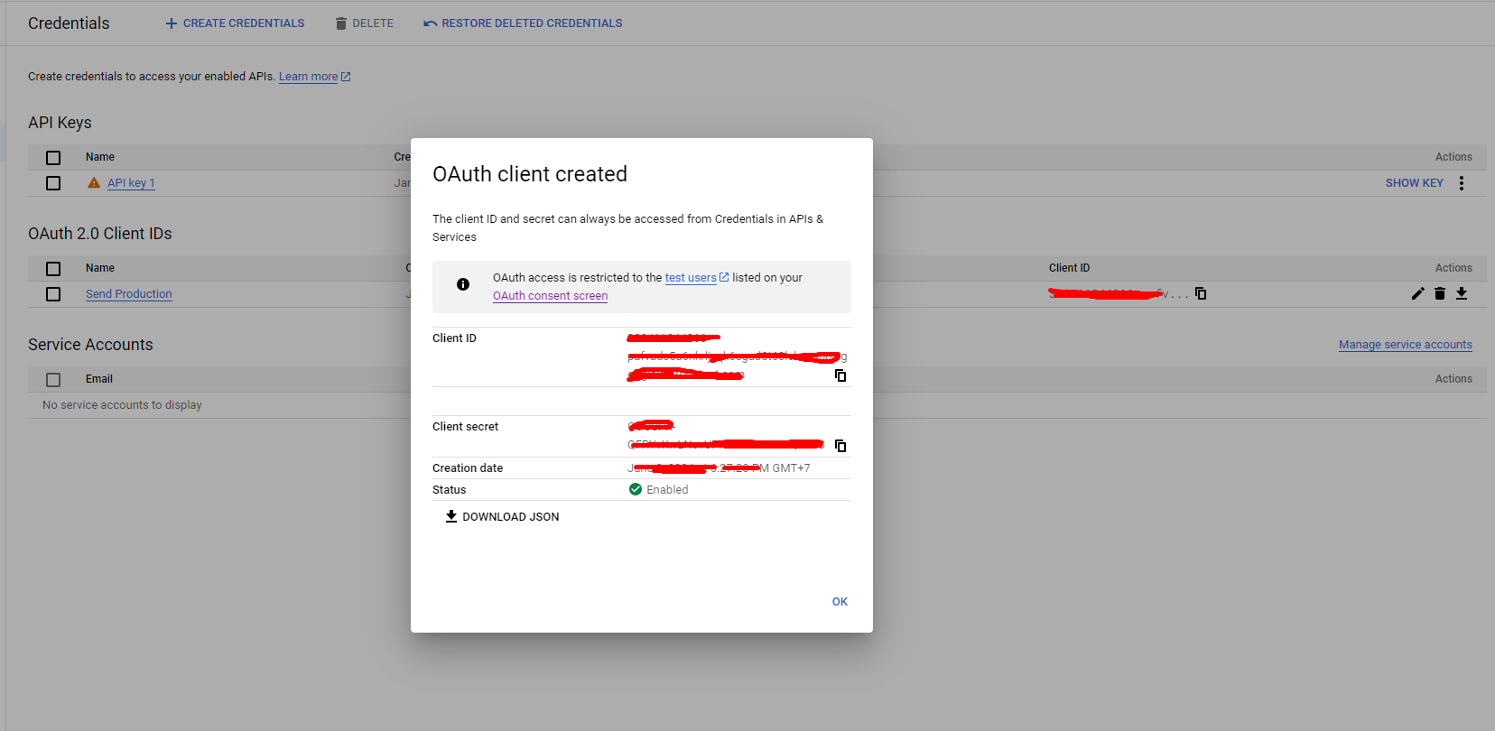Click the Credentials page title
Screen dimensions: 1495x731
[x=69, y=23]
